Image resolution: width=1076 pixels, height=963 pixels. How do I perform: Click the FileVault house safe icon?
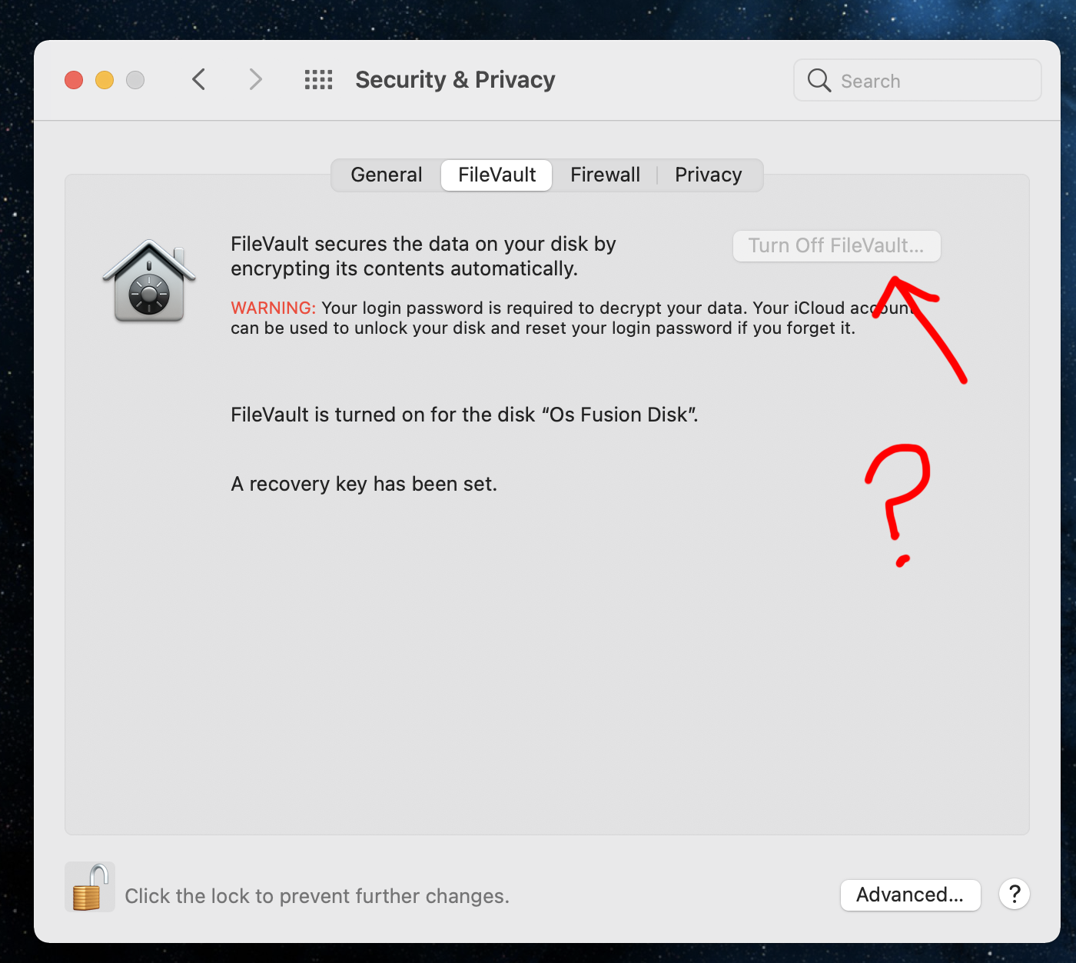coord(149,280)
